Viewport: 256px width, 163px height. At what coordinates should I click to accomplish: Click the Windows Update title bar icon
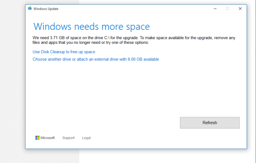pyautogui.click(x=30, y=8)
